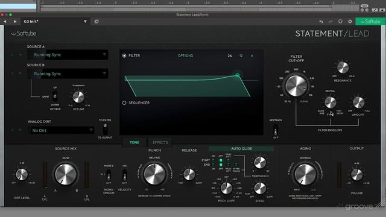Viewport: 386px width, 217px height.
Task: Select the Sequencer radio button
Action: pos(124,102)
